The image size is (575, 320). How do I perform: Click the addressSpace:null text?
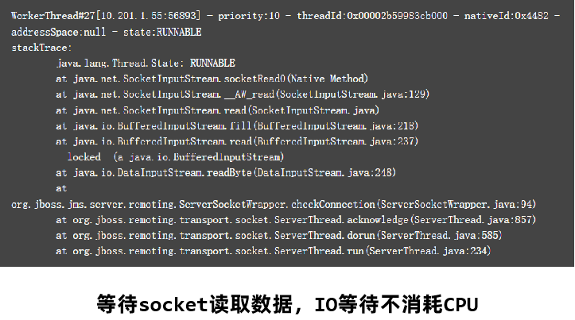(x=54, y=32)
